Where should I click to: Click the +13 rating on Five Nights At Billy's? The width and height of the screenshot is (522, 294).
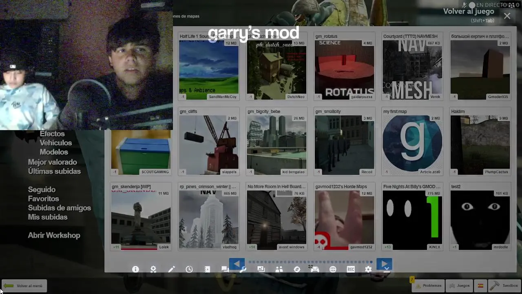coord(388,247)
